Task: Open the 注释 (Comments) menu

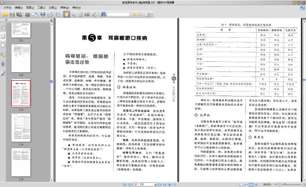Action: pos(53,8)
